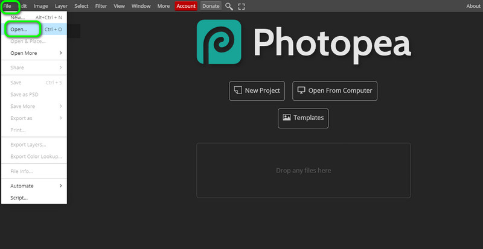The width and height of the screenshot is (483, 249).
Task: Open the Image menu
Action: pyautogui.click(x=41, y=6)
